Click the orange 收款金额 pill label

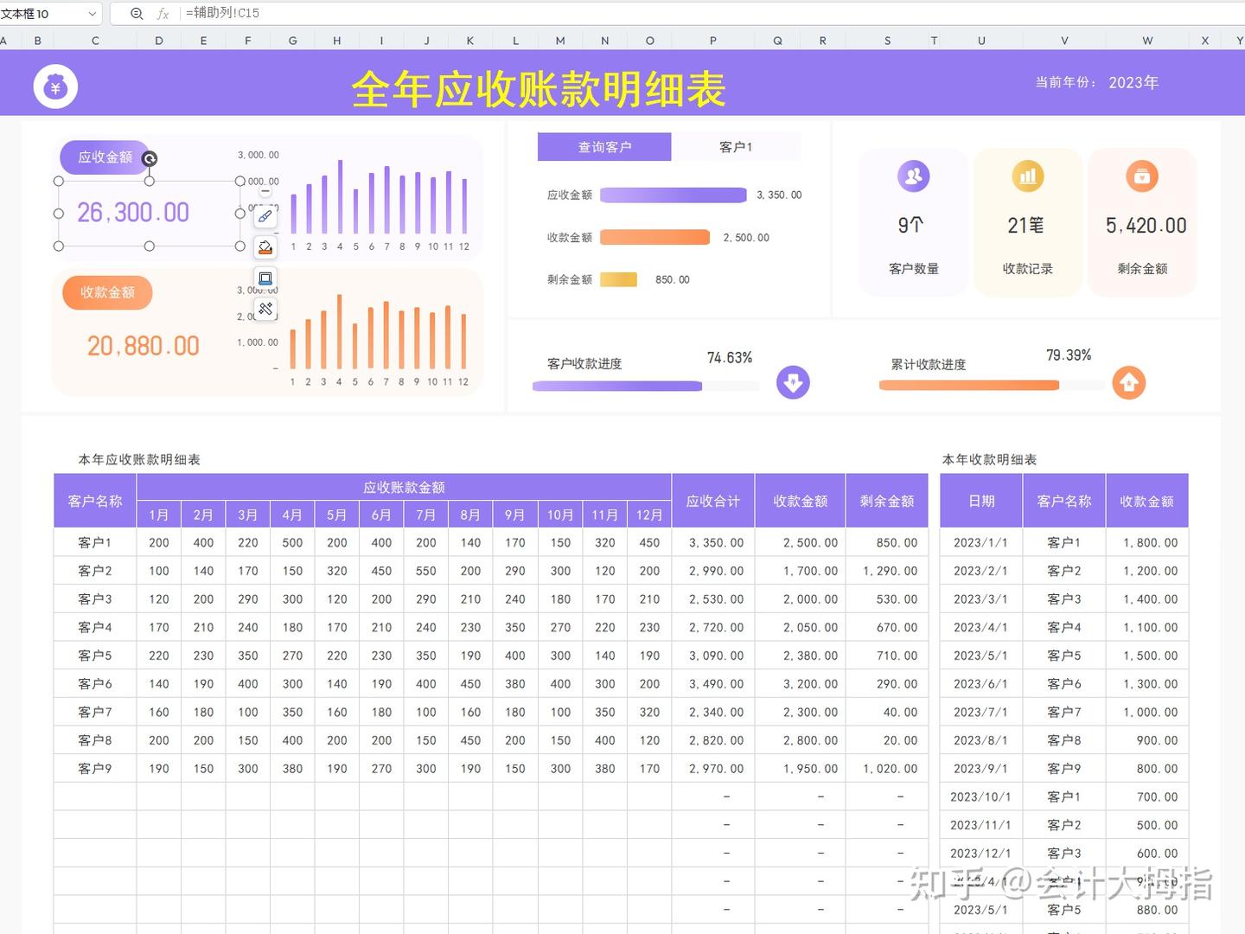pos(107,292)
